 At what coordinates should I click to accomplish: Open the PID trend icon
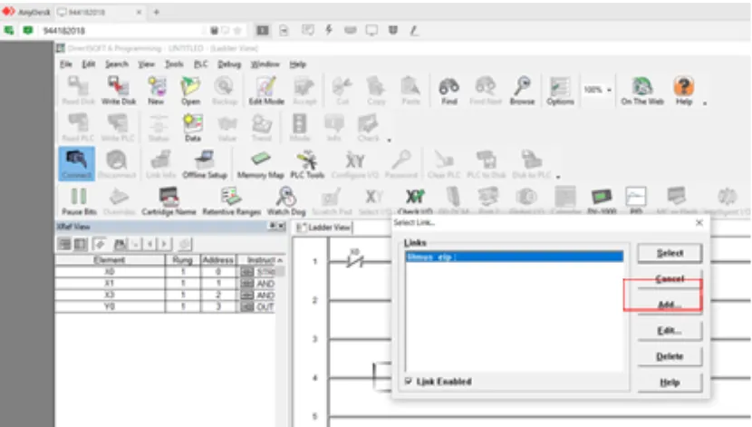coord(636,199)
